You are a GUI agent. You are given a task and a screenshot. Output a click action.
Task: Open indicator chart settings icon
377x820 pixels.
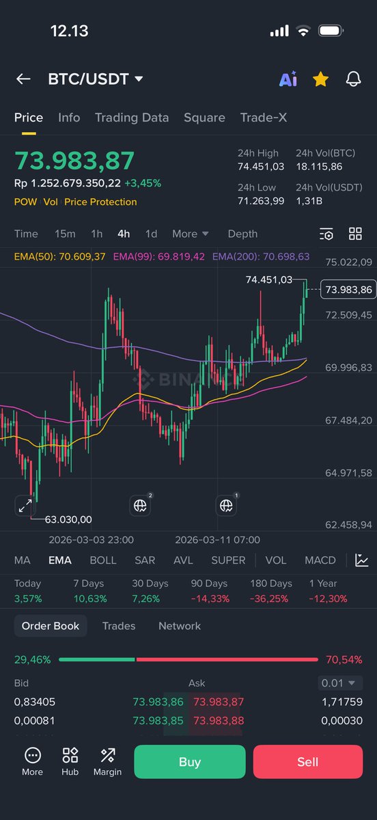362,560
